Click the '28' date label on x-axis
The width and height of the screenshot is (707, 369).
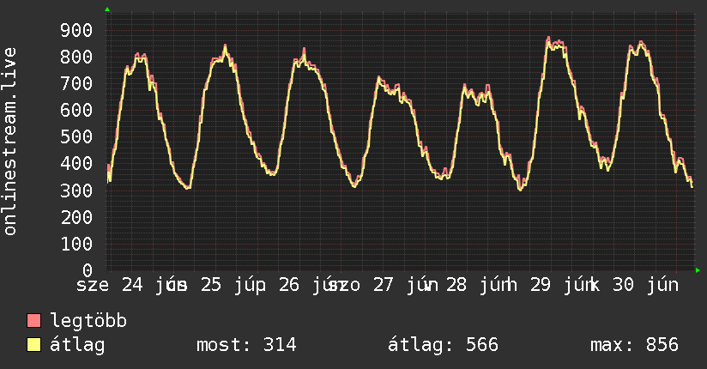coord(456,285)
